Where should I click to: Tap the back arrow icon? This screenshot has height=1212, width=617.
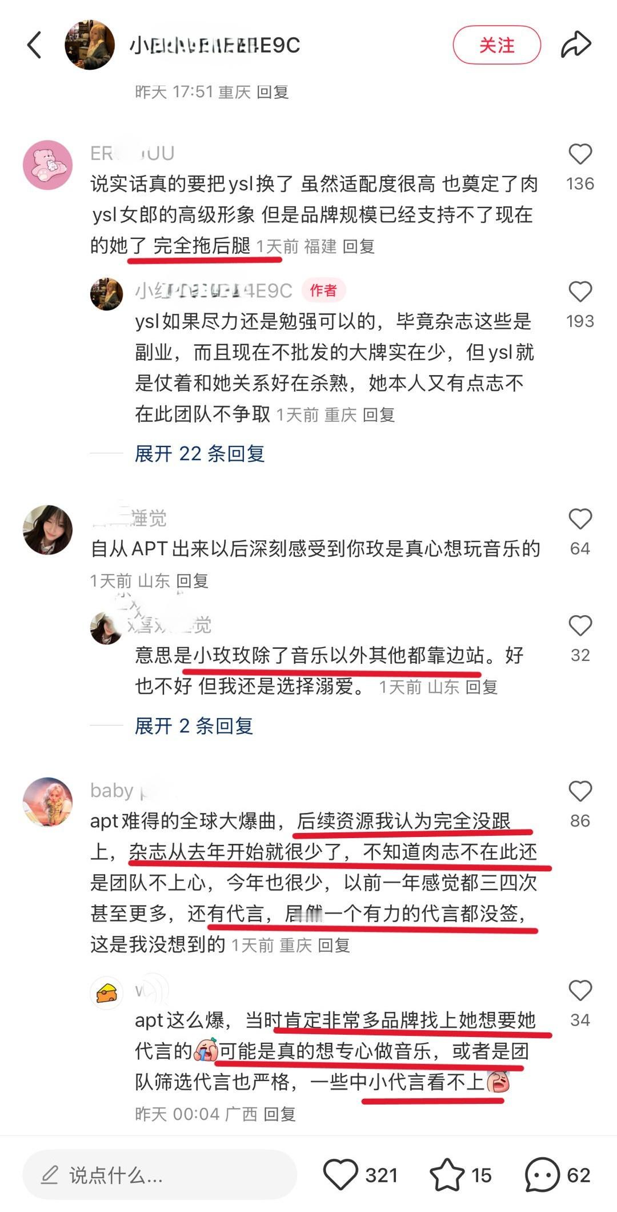coord(34,45)
